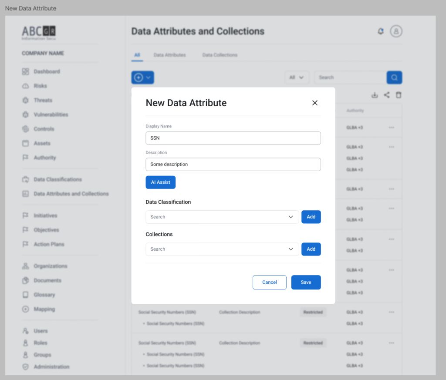The width and height of the screenshot is (446, 380).
Task: Click Add next to Data Classification
Action: point(311,217)
